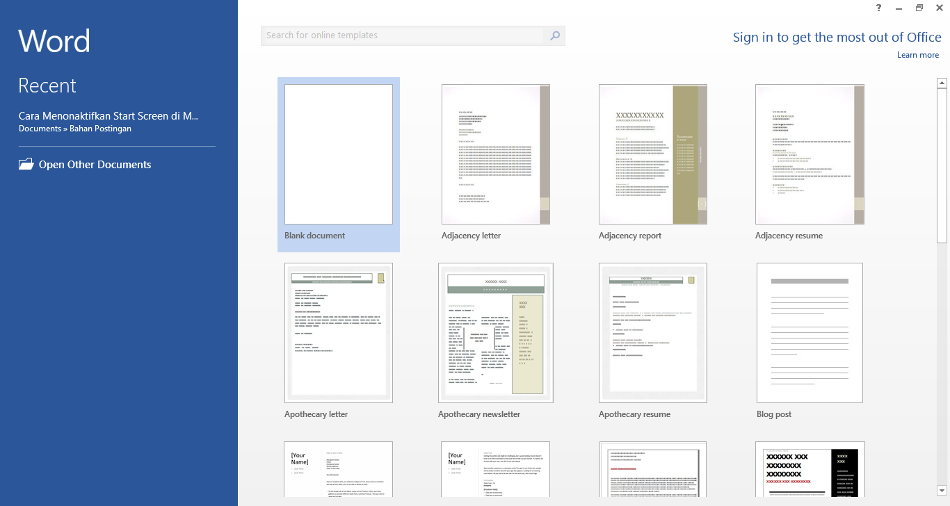
Task: Click the Apothecary resume label
Action: pos(634,414)
